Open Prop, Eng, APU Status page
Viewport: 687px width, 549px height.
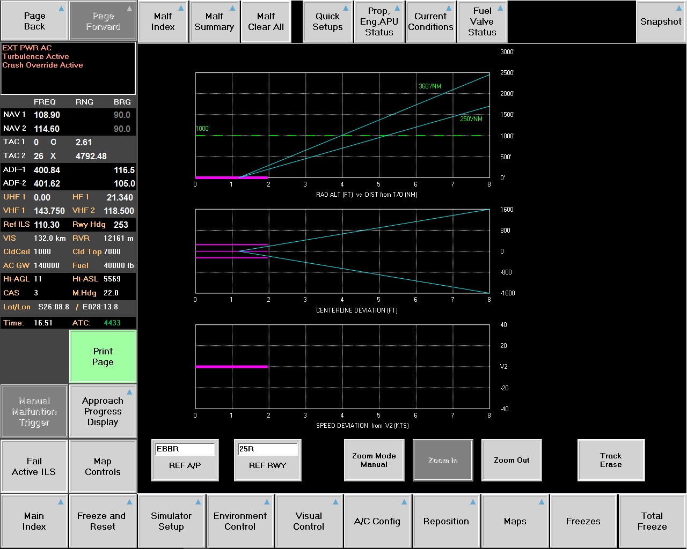[x=379, y=21]
